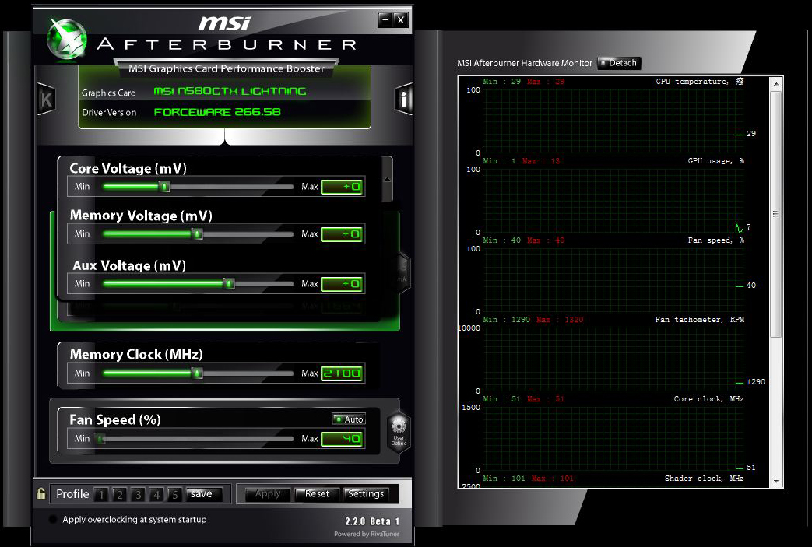
Task: Toggle the Auto fan speed button
Action: 349,419
